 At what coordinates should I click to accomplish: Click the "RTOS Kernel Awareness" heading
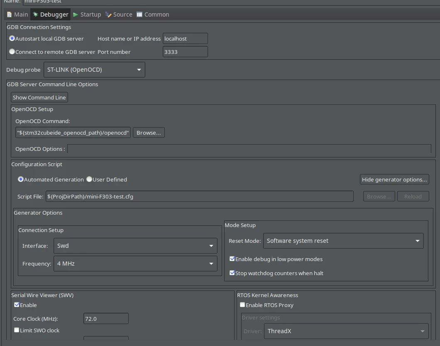(x=267, y=295)
